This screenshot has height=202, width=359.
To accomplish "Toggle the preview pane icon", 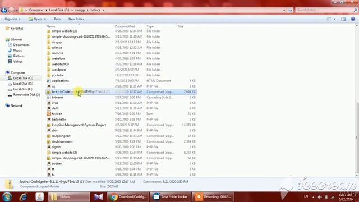I will tap(343, 19).
